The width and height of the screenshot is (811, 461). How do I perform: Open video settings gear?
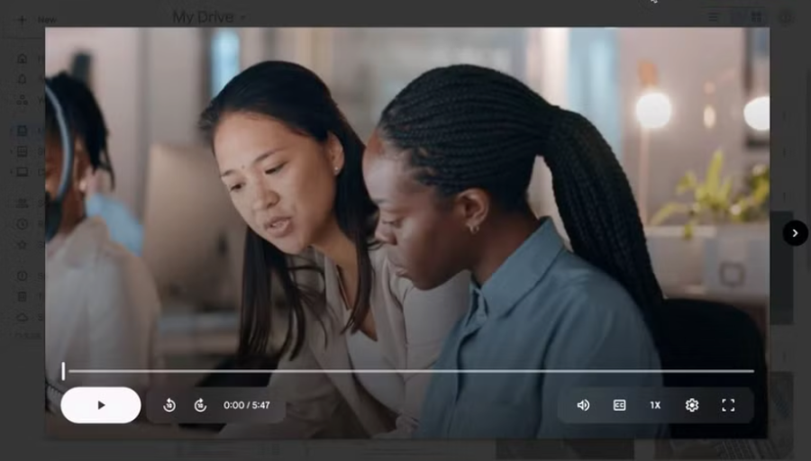(691, 405)
